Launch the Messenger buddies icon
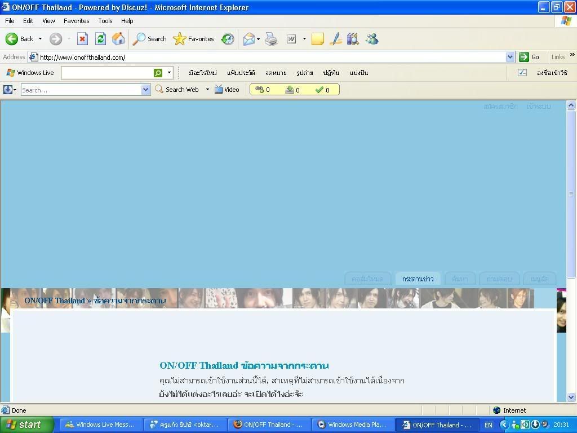Image resolution: width=577 pixels, height=433 pixels. [x=372, y=39]
